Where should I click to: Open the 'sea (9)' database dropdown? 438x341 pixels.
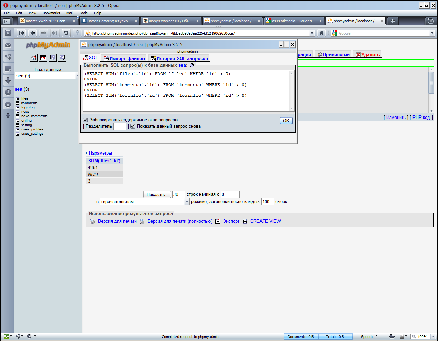(x=77, y=76)
